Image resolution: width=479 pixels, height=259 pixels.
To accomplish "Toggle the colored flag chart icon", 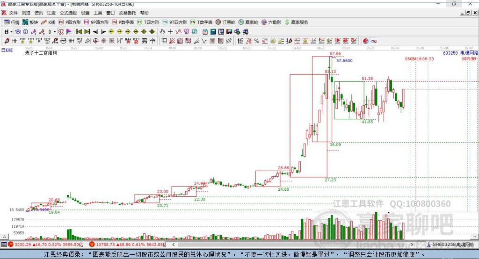I will (69, 32).
